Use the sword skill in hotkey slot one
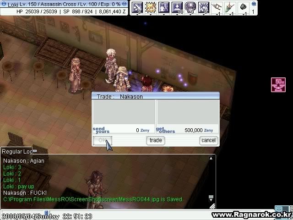Viewport: 293px width, 220px height. pyautogui.click(x=137, y=7)
